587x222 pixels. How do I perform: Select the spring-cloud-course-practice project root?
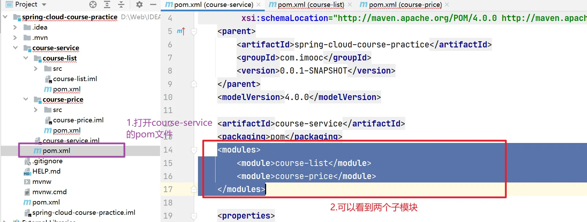coord(70,17)
